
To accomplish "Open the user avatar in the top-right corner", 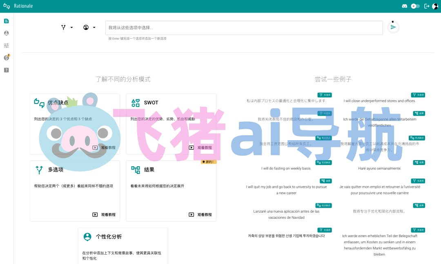I will tap(435, 6).
